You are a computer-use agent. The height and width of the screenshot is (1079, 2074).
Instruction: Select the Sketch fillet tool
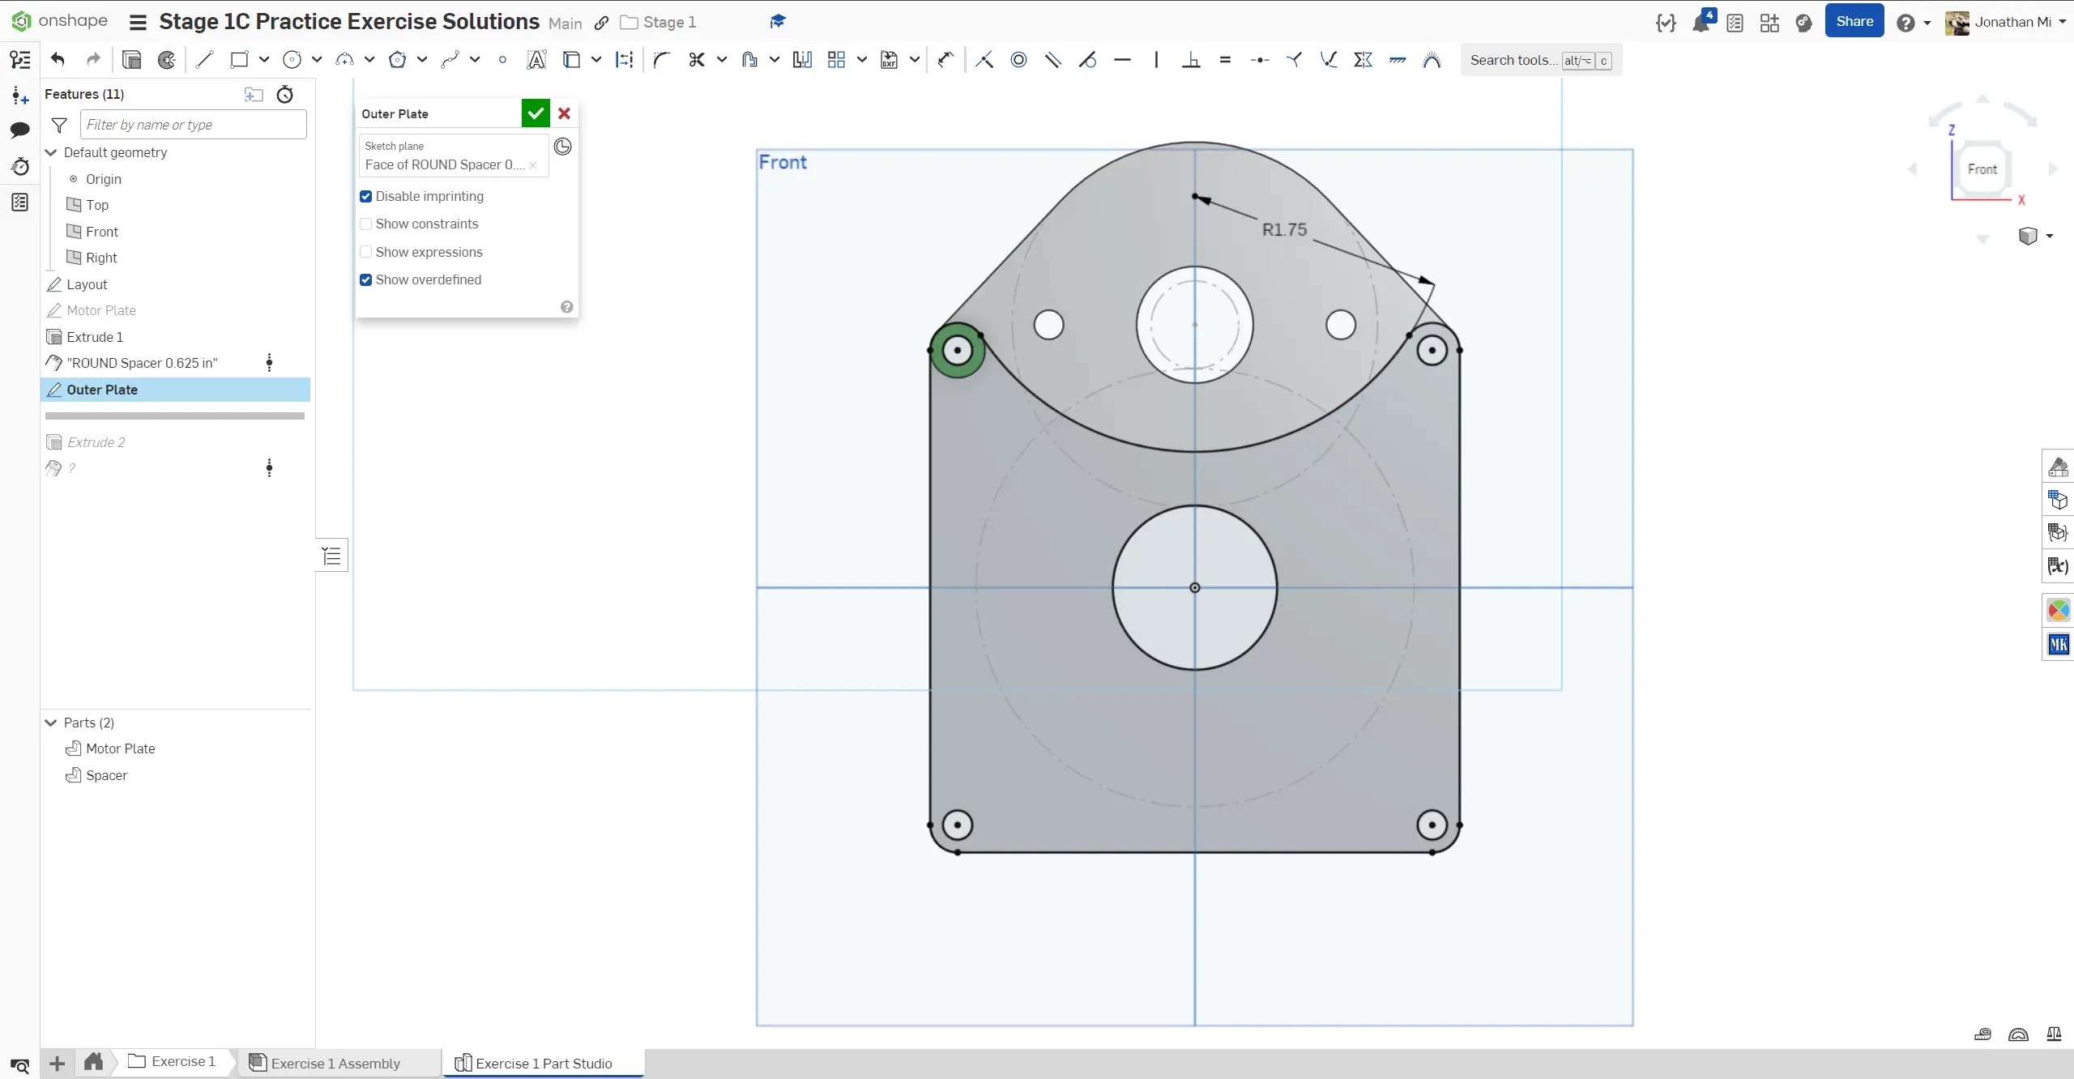661,59
